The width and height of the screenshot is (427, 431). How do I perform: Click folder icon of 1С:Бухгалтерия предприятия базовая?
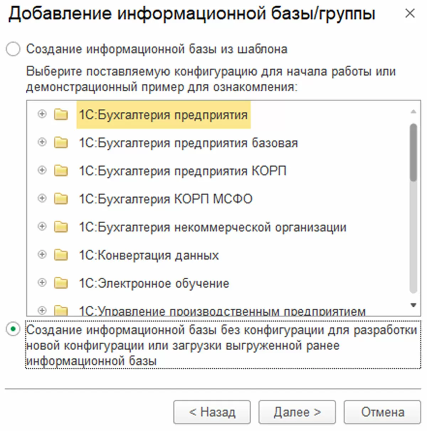point(61,143)
